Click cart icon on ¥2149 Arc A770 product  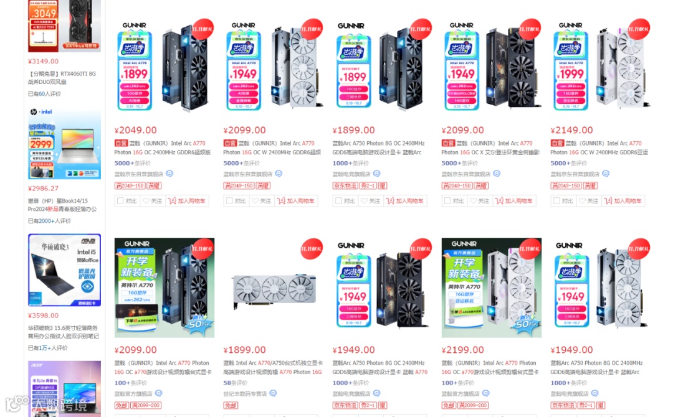[608, 200]
